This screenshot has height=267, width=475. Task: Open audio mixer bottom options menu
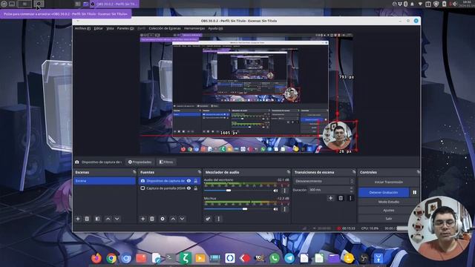(x=218, y=219)
